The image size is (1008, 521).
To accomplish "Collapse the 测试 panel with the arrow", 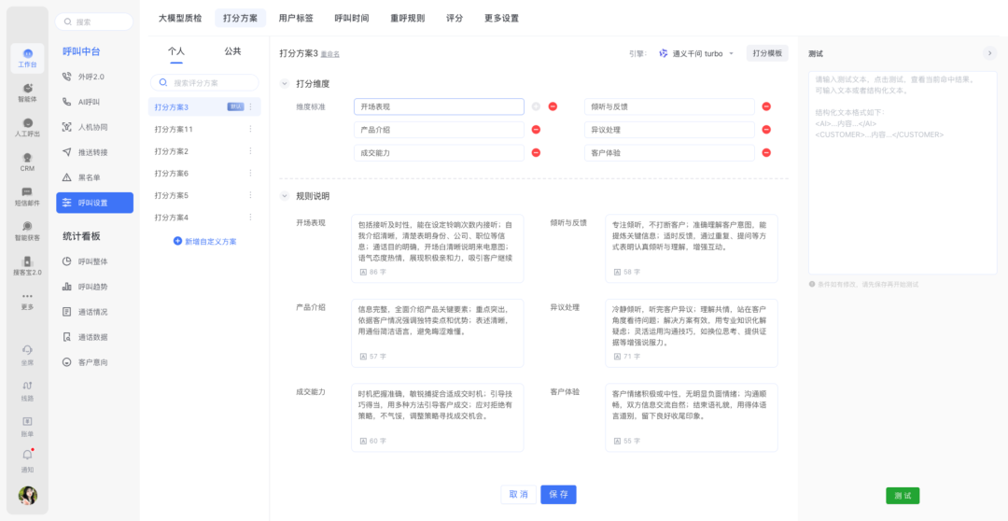I will click(989, 54).
